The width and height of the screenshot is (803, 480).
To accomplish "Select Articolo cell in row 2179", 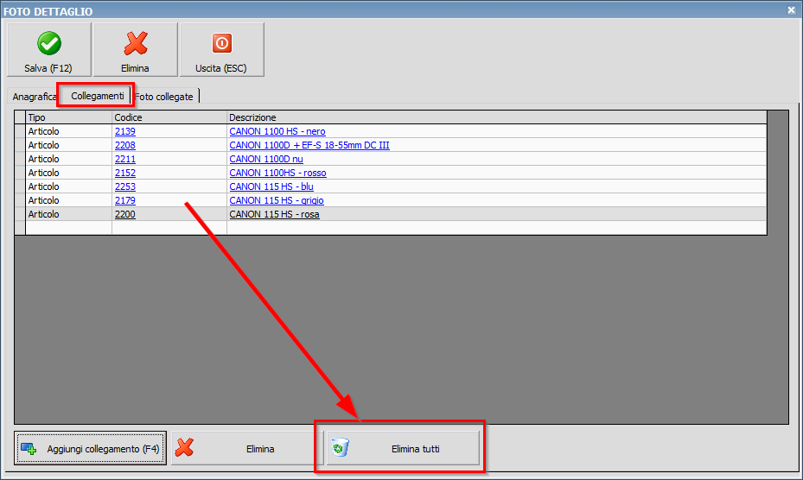I will (x=68, y=200).
